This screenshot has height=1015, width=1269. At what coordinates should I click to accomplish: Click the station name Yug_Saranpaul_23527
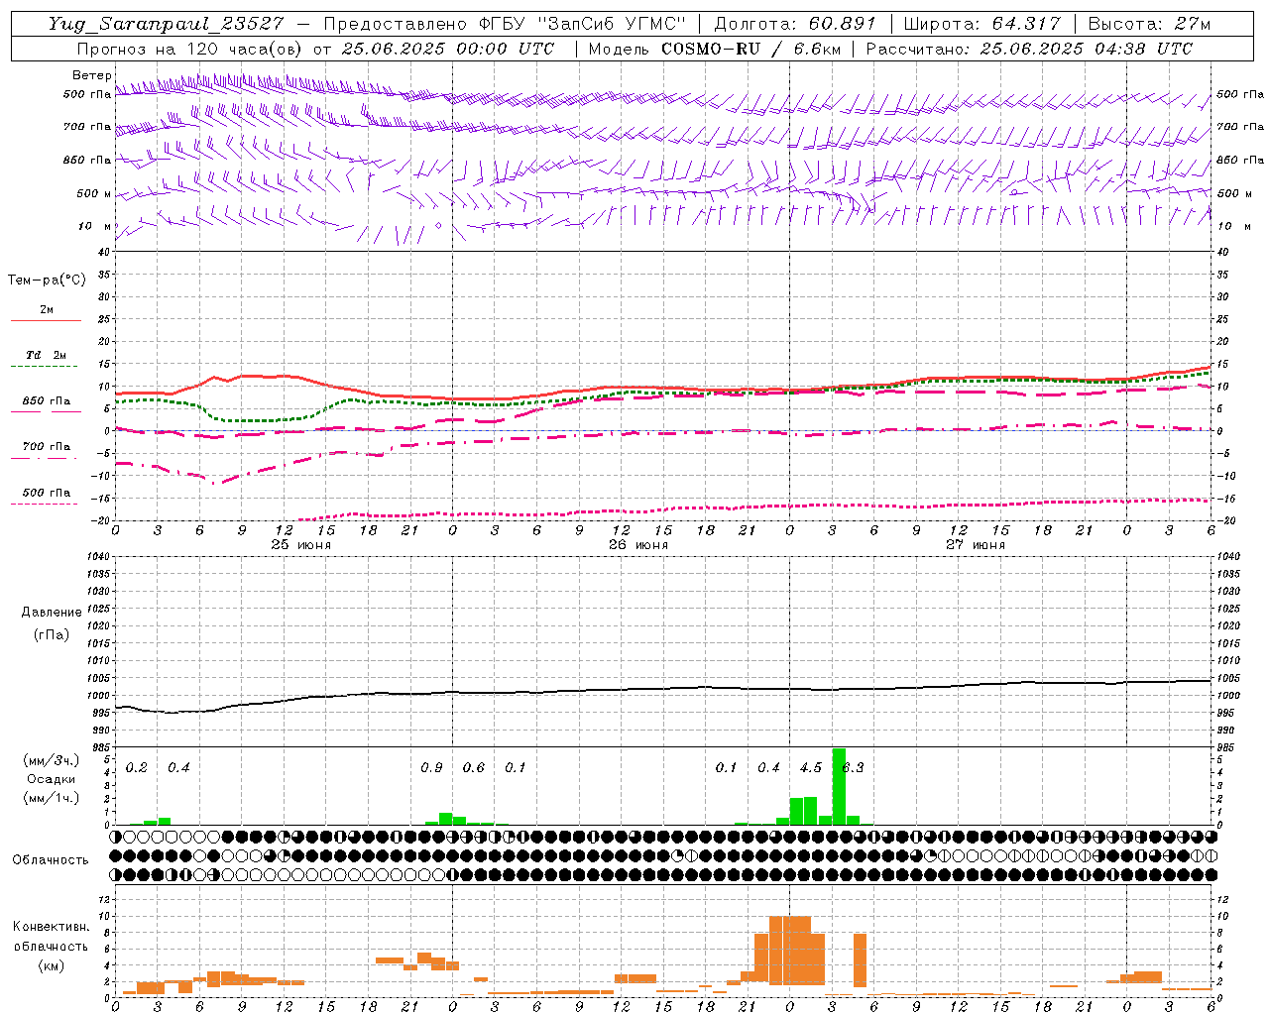click(166, 24)
